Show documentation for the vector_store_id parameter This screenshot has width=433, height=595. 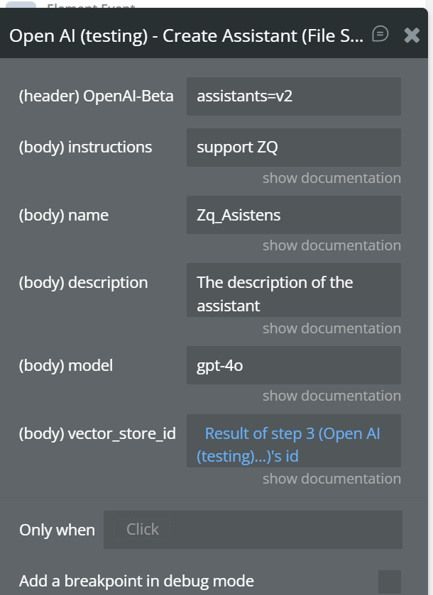[x=331, y=479]
